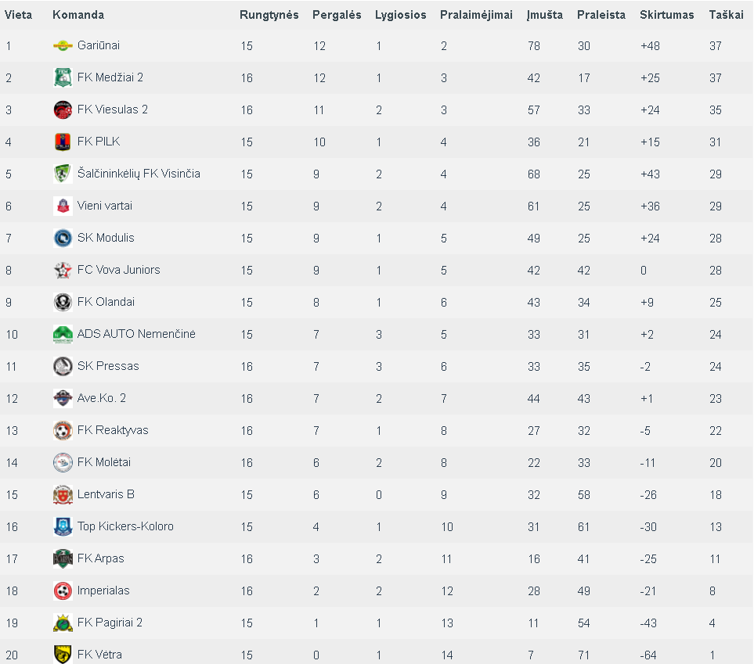Open the FK Viesulas 2 logo
The width and height of the screenshot is (754, 664).
(63, 109)
